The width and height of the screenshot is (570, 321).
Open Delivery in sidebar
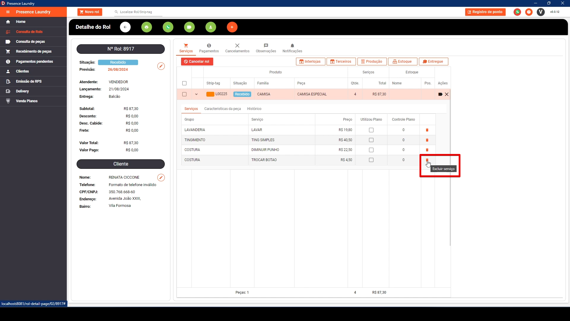pyautogui.click(x=33, y=91)
